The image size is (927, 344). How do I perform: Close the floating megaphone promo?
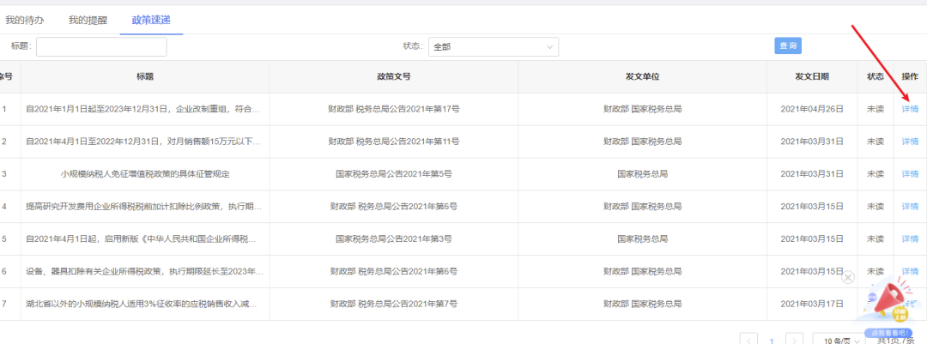pos(848,277)
